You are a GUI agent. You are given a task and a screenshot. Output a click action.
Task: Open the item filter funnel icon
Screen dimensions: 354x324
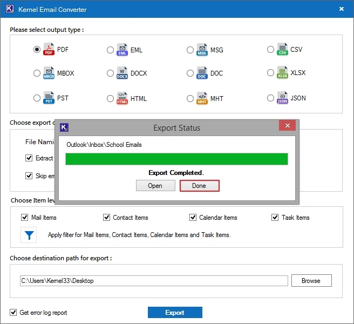29,235
